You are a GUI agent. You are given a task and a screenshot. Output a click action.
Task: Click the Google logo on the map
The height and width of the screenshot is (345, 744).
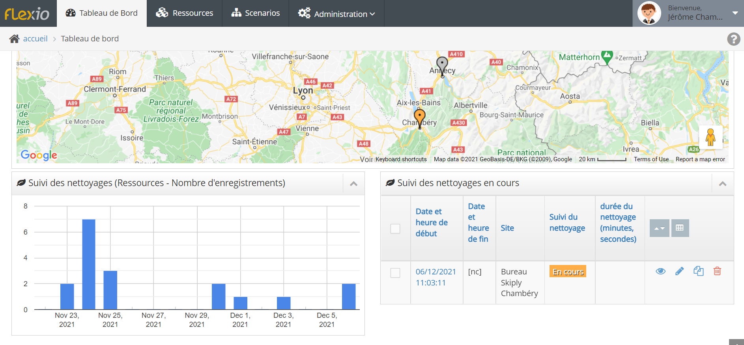pyautogui.click(x=39, y=155)
